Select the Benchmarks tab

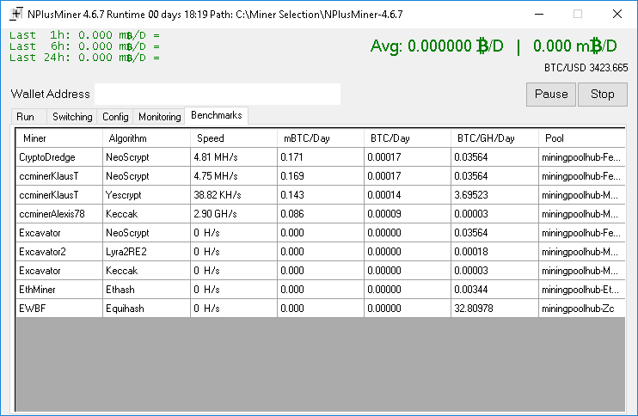pyautogui.click(x=216, y=115)
